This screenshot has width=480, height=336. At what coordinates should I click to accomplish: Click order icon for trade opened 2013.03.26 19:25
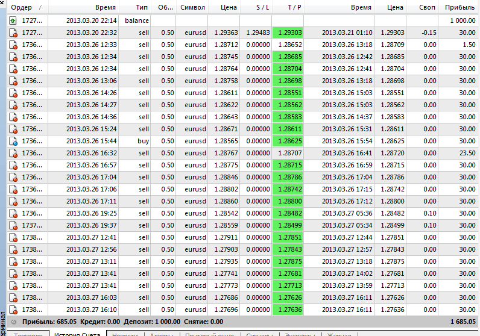coord(13,213)
